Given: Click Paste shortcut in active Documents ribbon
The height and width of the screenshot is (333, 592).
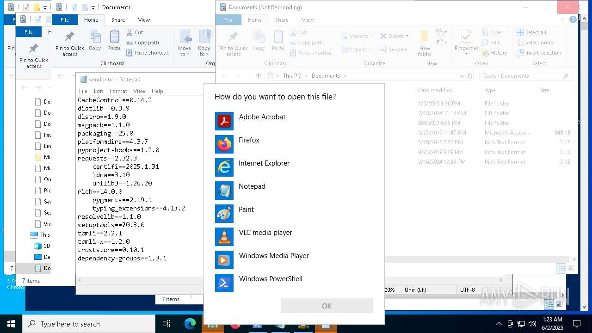Looking at the screenshot, I should click(147, 53).
